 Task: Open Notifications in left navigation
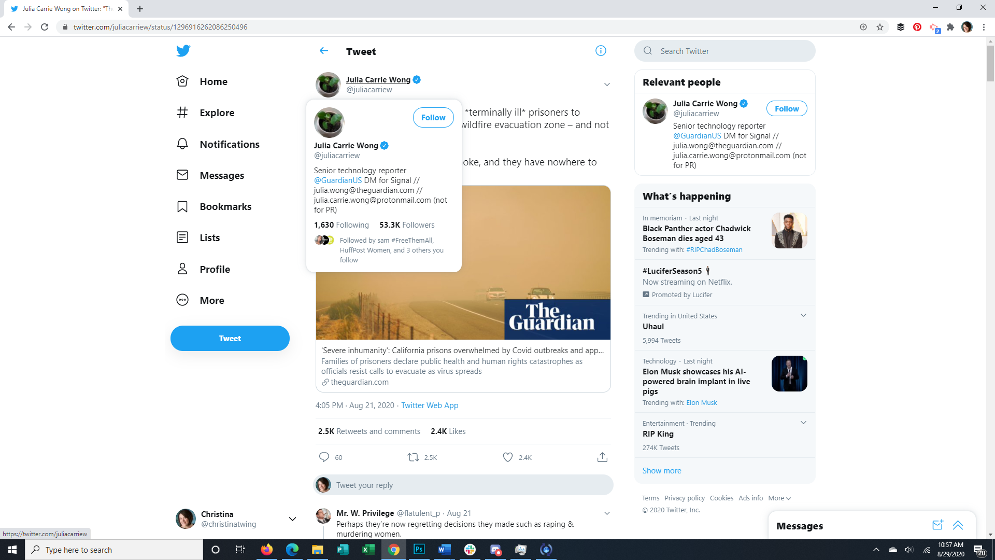click(x=229, y=144)
